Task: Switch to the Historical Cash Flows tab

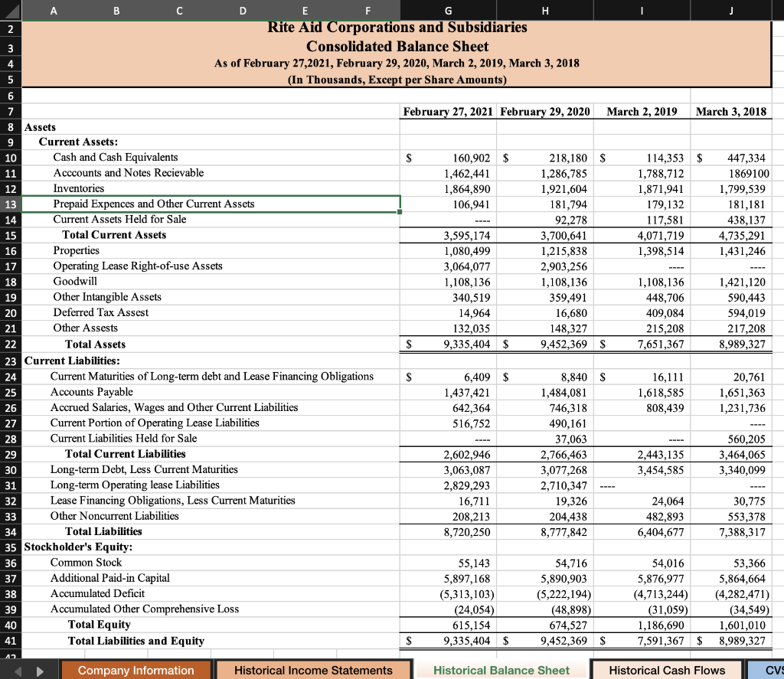Action: [x=666, y=670]
